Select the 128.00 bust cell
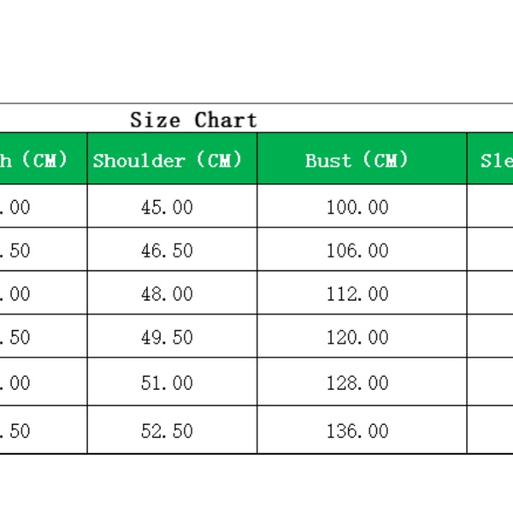The width and height of the screenshot is (513, 513). [x=357, y=383]
